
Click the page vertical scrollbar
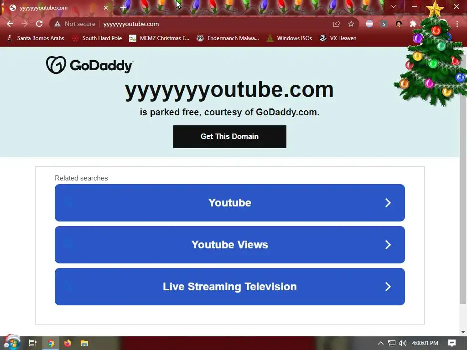click(x=463, y=179)
